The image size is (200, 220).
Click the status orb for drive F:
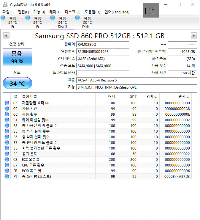click(x=28, y=18)
